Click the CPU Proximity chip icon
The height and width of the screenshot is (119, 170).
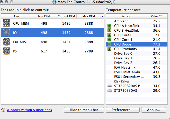point(109,49)
